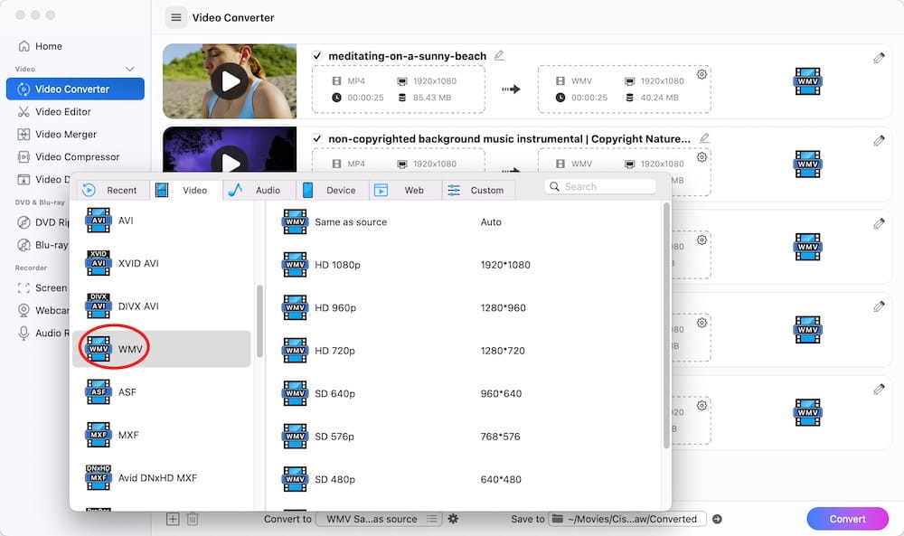Click WMV format icon for non-copyrighted music row
Viewport: 904px width, 536px height.
tap(807, 165)
